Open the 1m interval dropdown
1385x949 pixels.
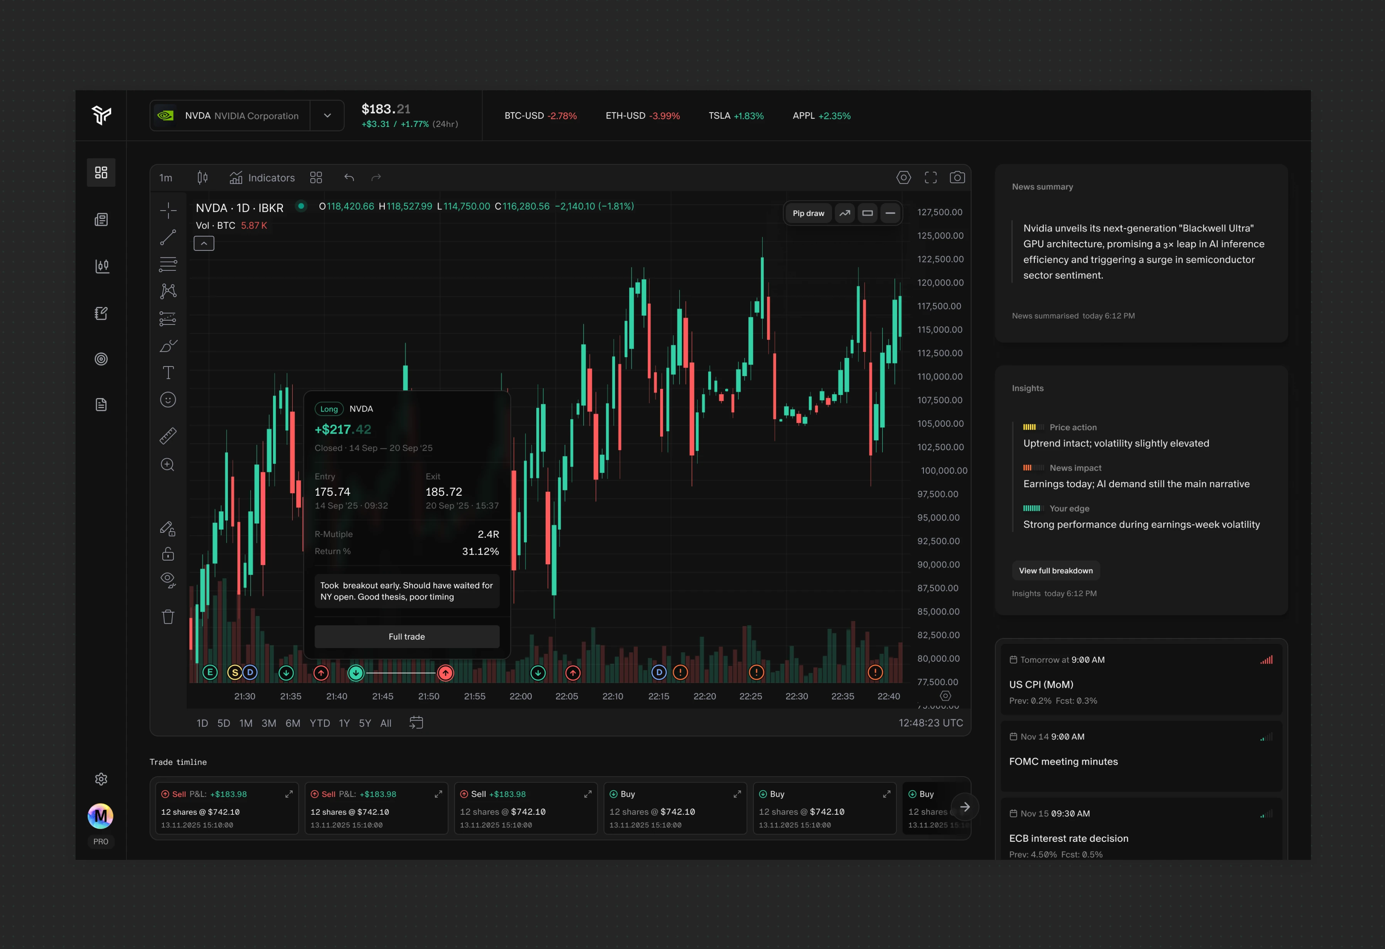[166, 177]
